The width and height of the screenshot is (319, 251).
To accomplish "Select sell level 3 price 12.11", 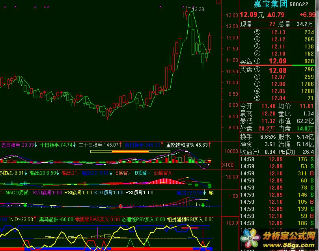I will point(278,46).
